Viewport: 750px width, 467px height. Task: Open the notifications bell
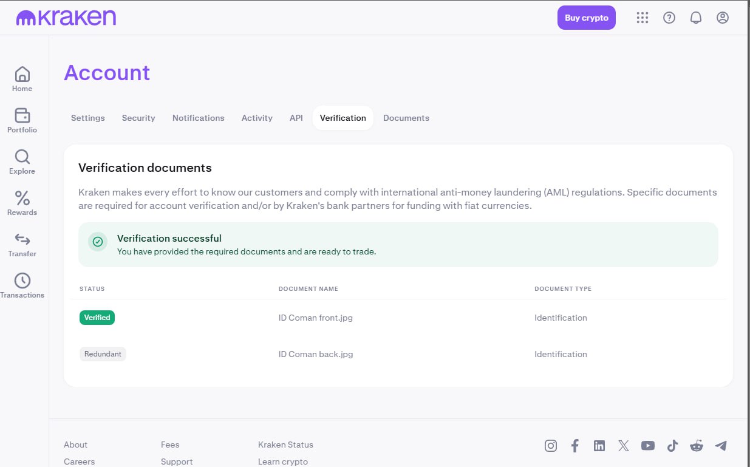[x=696, y=18]
